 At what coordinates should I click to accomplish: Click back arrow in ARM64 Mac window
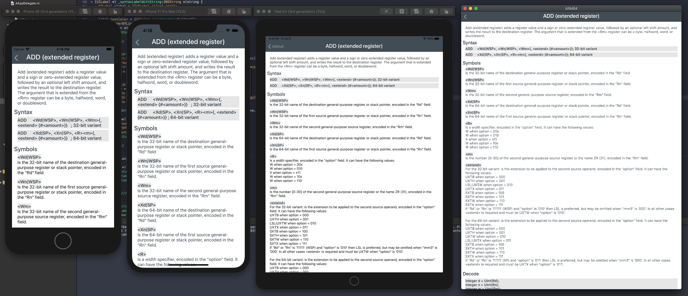465,17
